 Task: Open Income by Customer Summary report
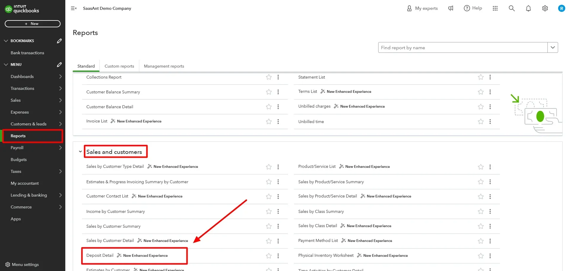[x=115, y=211]
